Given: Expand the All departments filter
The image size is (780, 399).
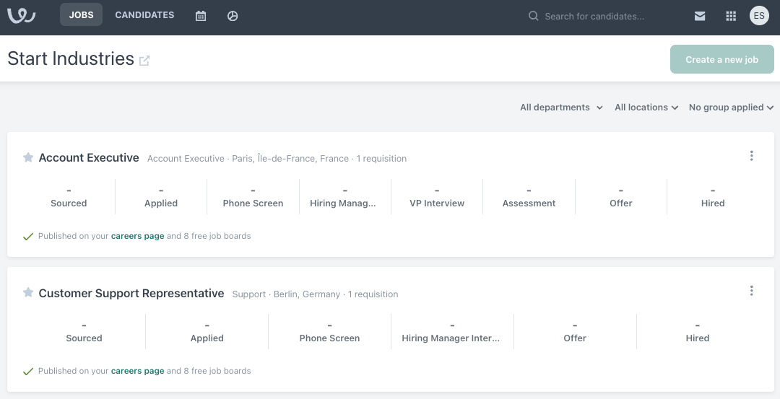Looking at the screenshot, I should point(561,108).
